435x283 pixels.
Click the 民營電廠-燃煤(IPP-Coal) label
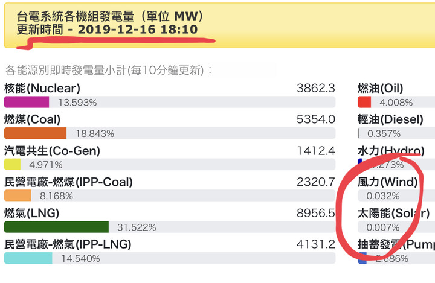point(68,182)
